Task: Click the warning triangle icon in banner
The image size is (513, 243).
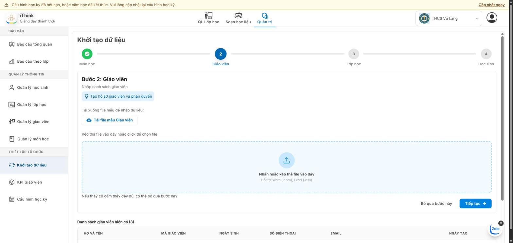Action: tap(6, 5)
